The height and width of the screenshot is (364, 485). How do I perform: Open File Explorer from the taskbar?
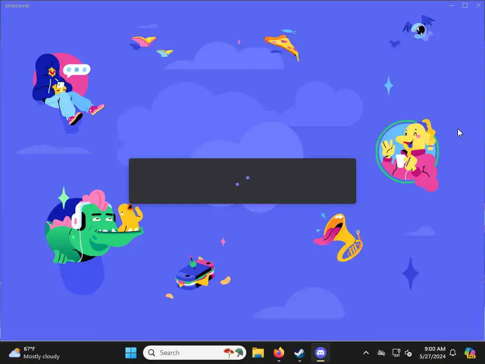(x=258, y=353)
